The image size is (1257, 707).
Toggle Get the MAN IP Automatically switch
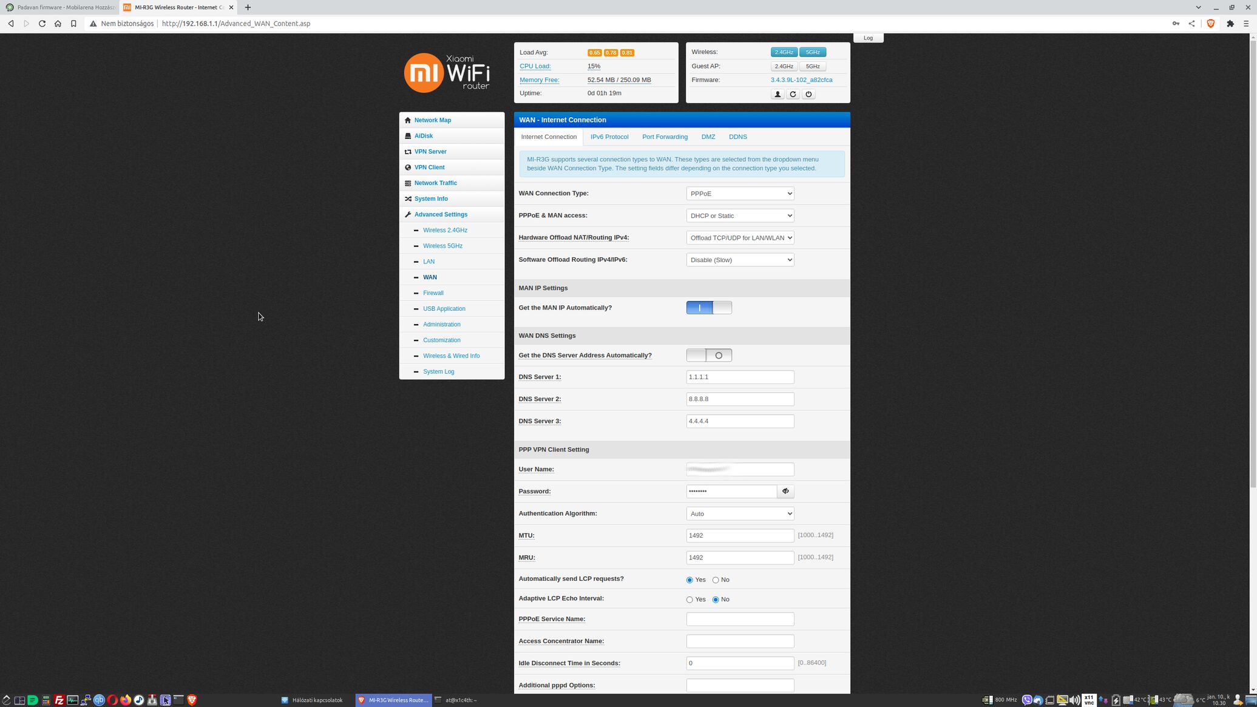709,308
